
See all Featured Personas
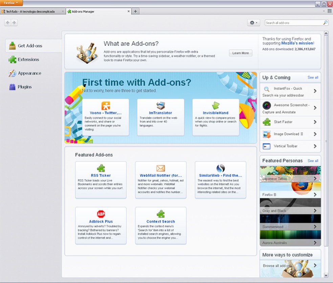(313, 161)
